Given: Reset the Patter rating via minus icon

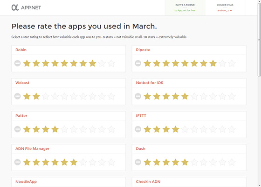Looking at the screenshot, I should tap(18, 129).
